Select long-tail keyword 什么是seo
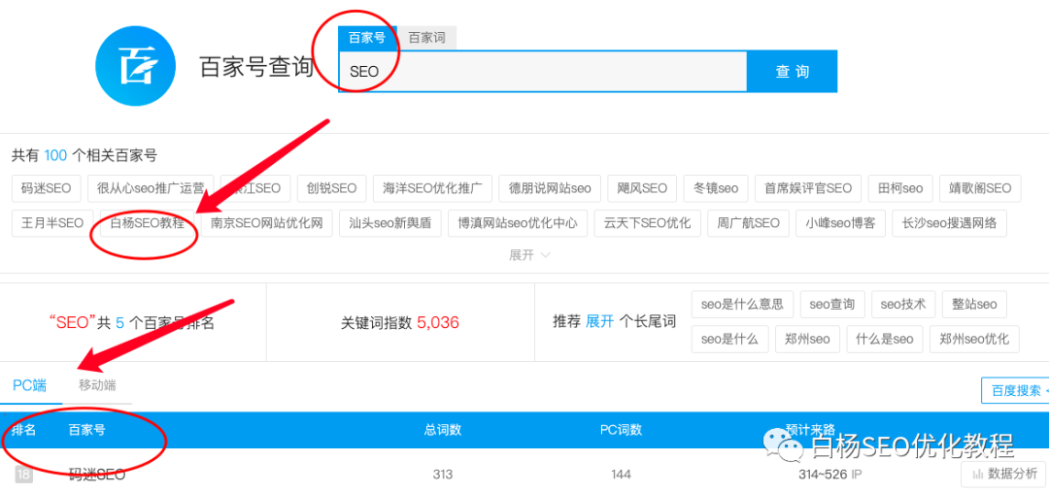The width and height of the screenshot is (1049, 493). [x=885, y=340]
